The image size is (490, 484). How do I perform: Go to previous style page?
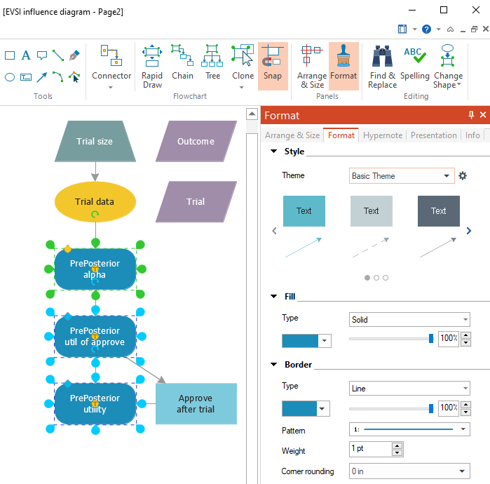(274, 231)
